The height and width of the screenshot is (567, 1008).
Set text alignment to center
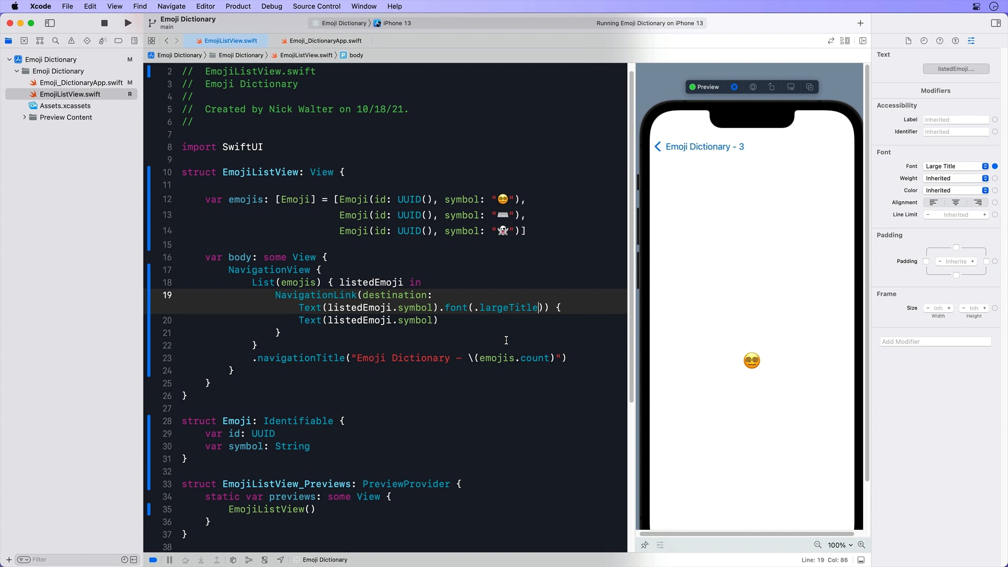click(955, 203)
